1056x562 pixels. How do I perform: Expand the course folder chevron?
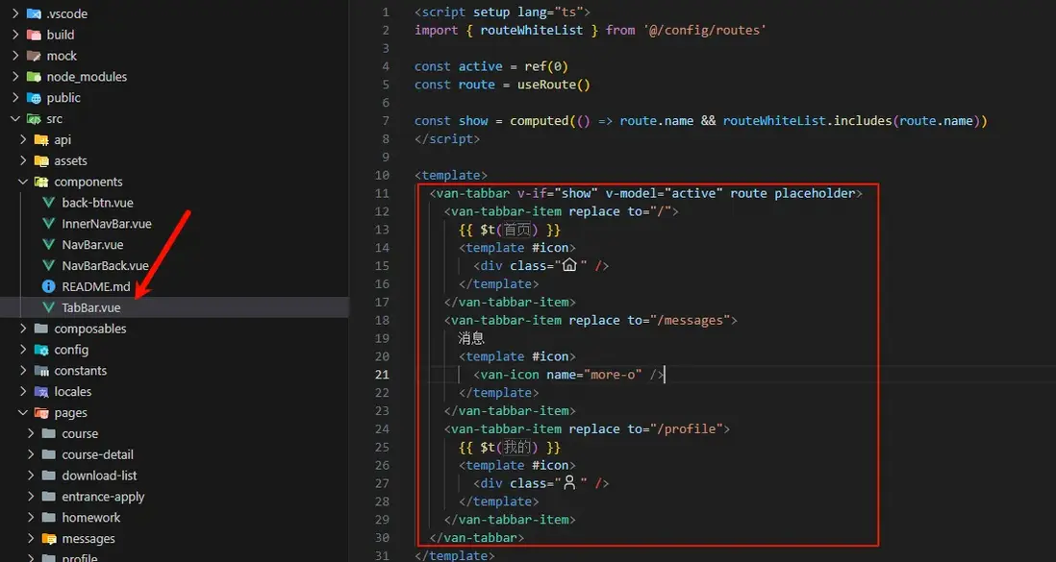pos(31,433)
